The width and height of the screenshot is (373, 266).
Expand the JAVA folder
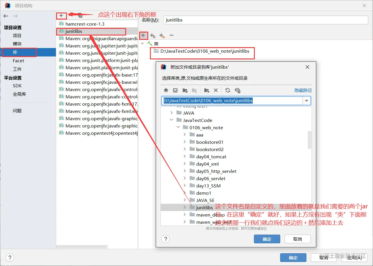click(172, 113)
